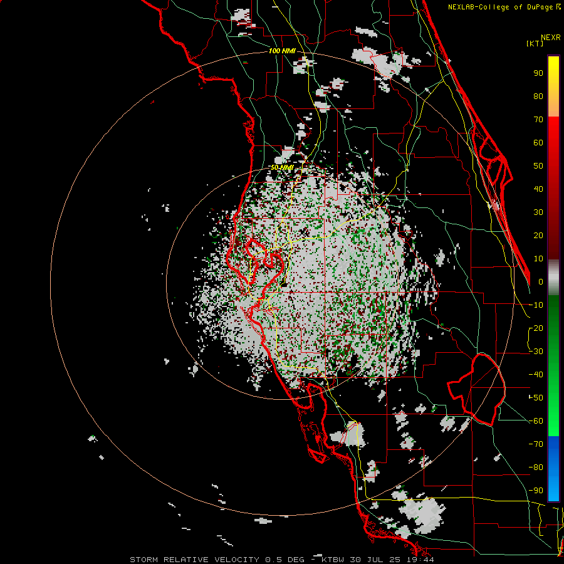The image size is (564, 564).
Task: Click the 0 value on the velocity scale
Action: coord(541,282)
